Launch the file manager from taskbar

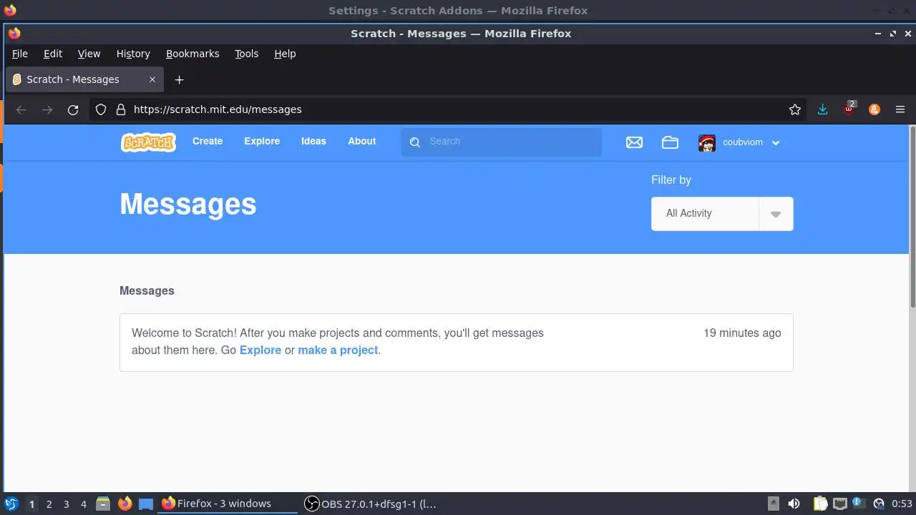click(103, 504)
